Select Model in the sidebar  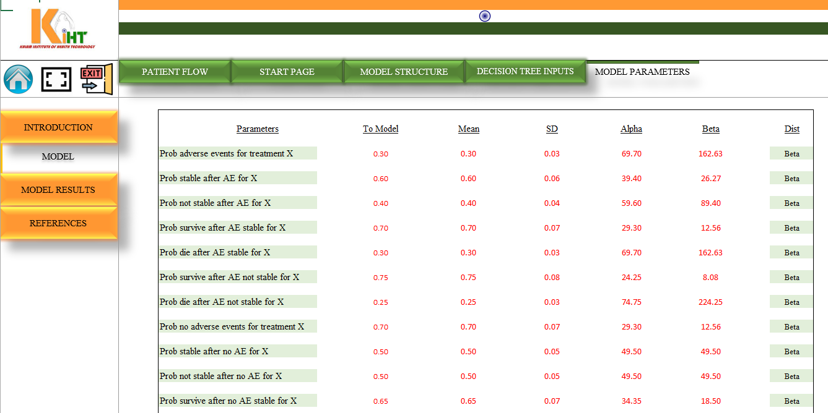click(x=58, y=157)
